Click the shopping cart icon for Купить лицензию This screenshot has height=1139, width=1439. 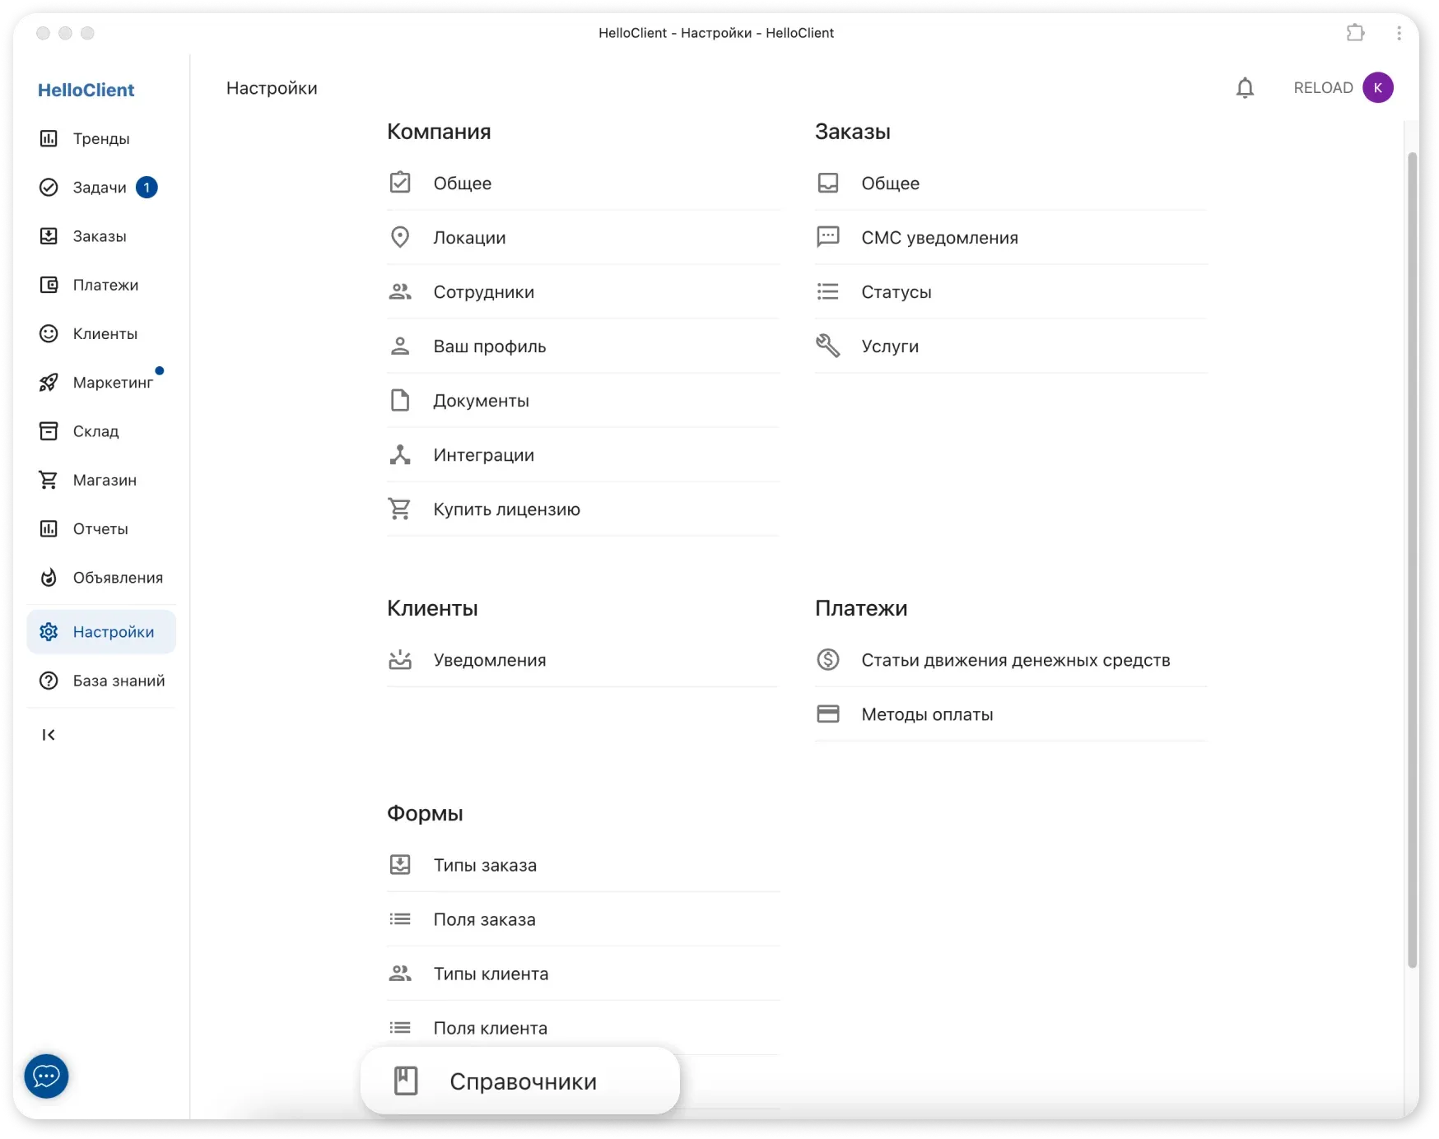pos(400,509)
